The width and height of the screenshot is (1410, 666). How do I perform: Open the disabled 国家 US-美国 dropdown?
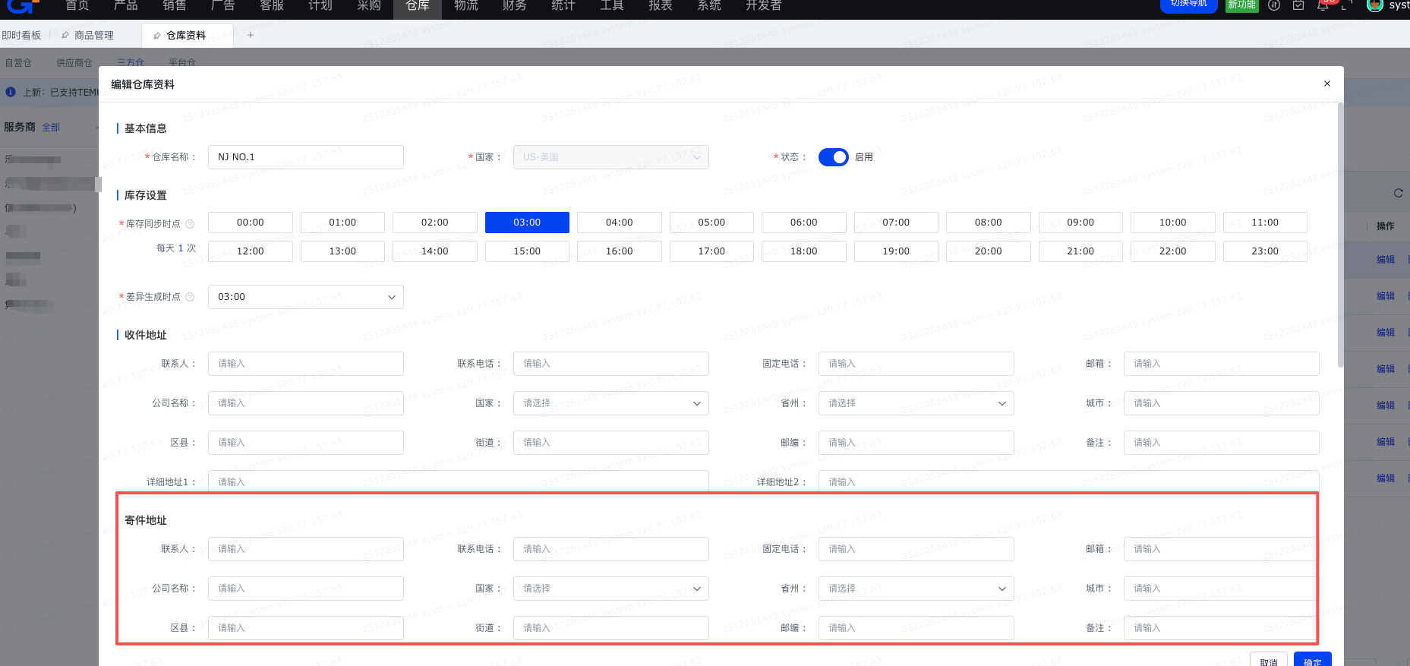611,157
